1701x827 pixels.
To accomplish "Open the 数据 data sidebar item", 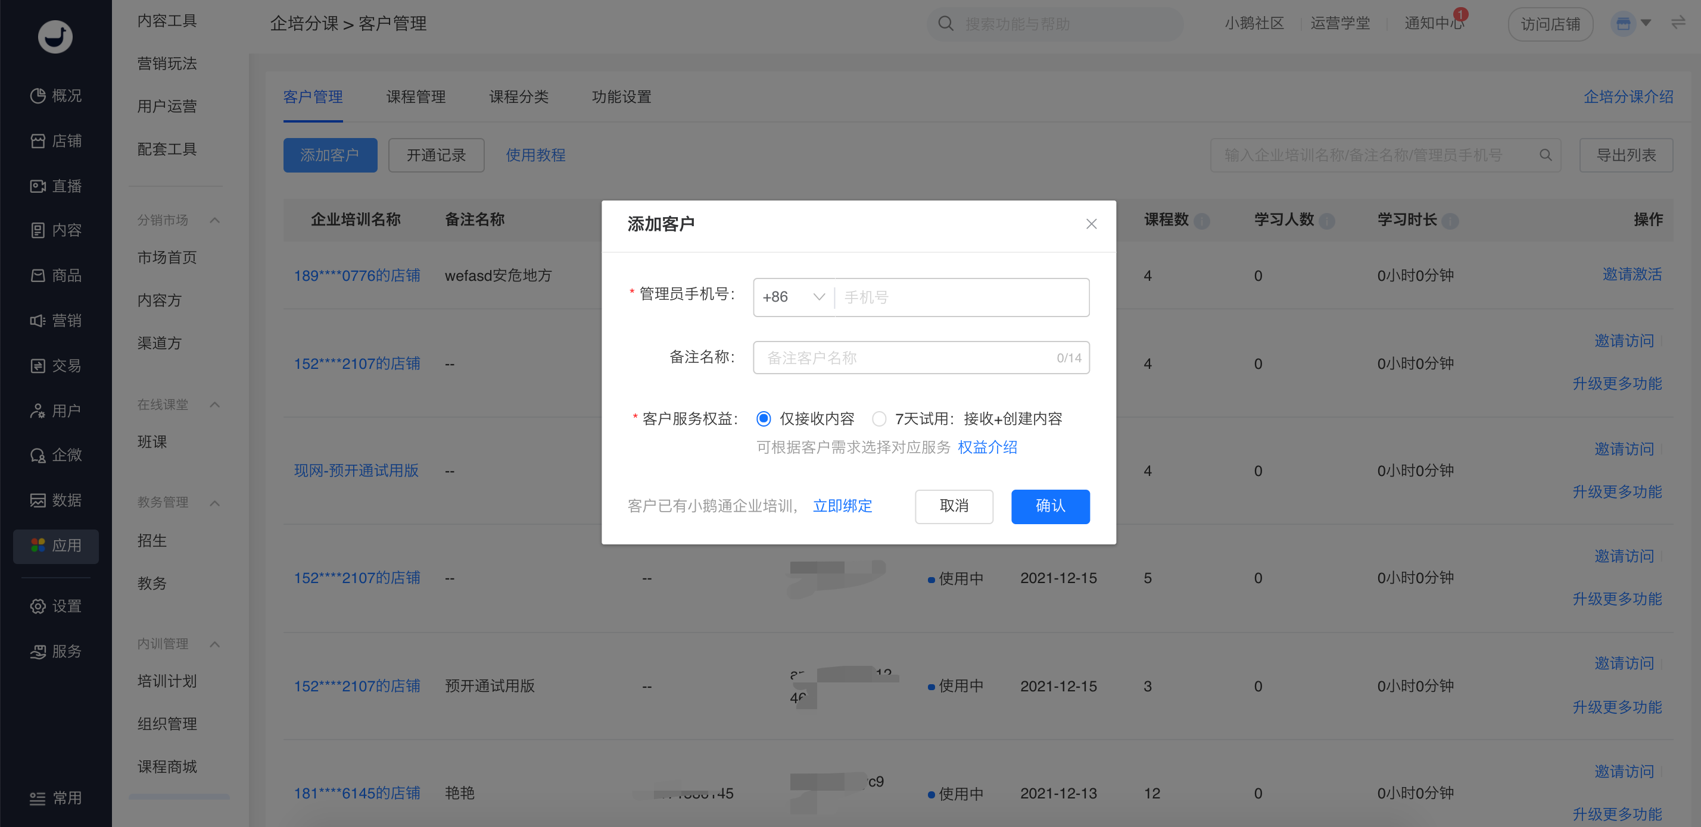I will coord(55,500).
